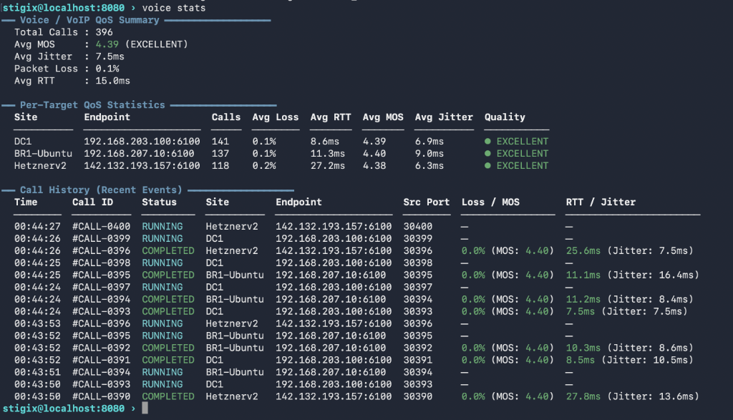
Task: Click the 'Avg Loss' column header
Action: click(276, 117)
